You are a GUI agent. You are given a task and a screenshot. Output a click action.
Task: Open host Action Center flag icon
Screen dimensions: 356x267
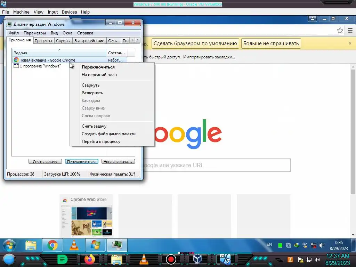point(301,259)
